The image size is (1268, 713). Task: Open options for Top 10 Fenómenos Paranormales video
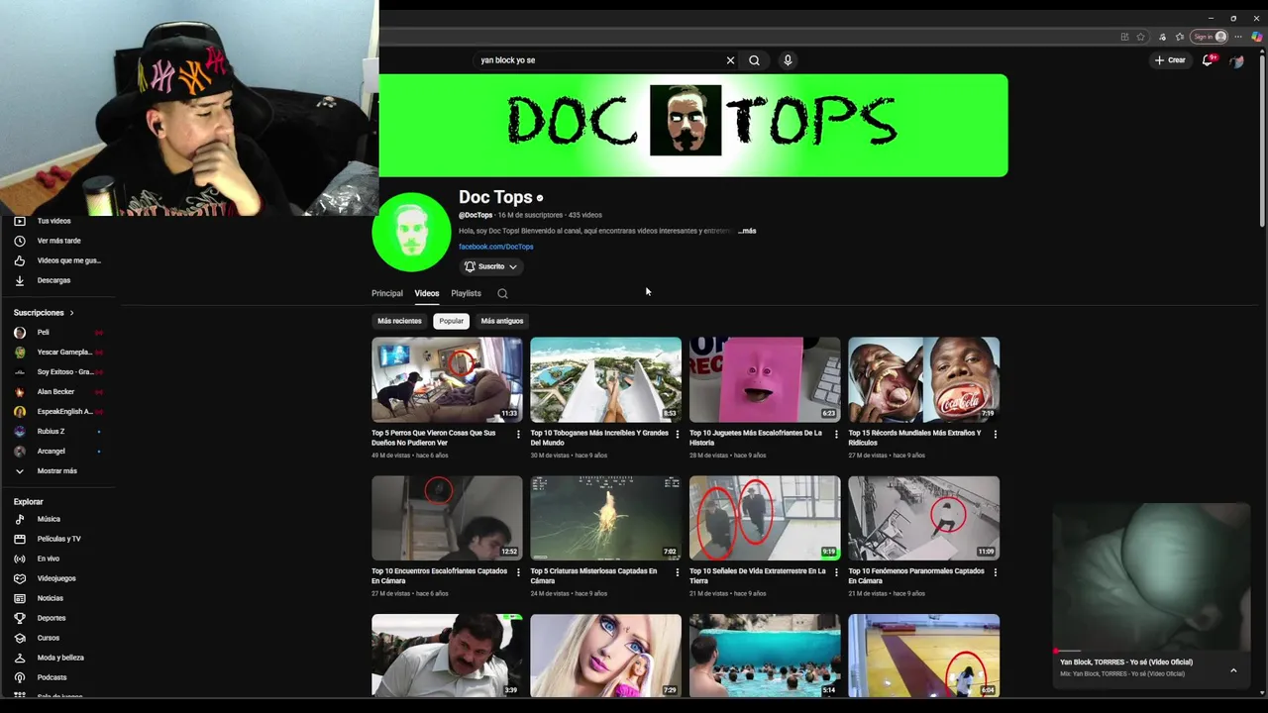(x=995, y=572)
